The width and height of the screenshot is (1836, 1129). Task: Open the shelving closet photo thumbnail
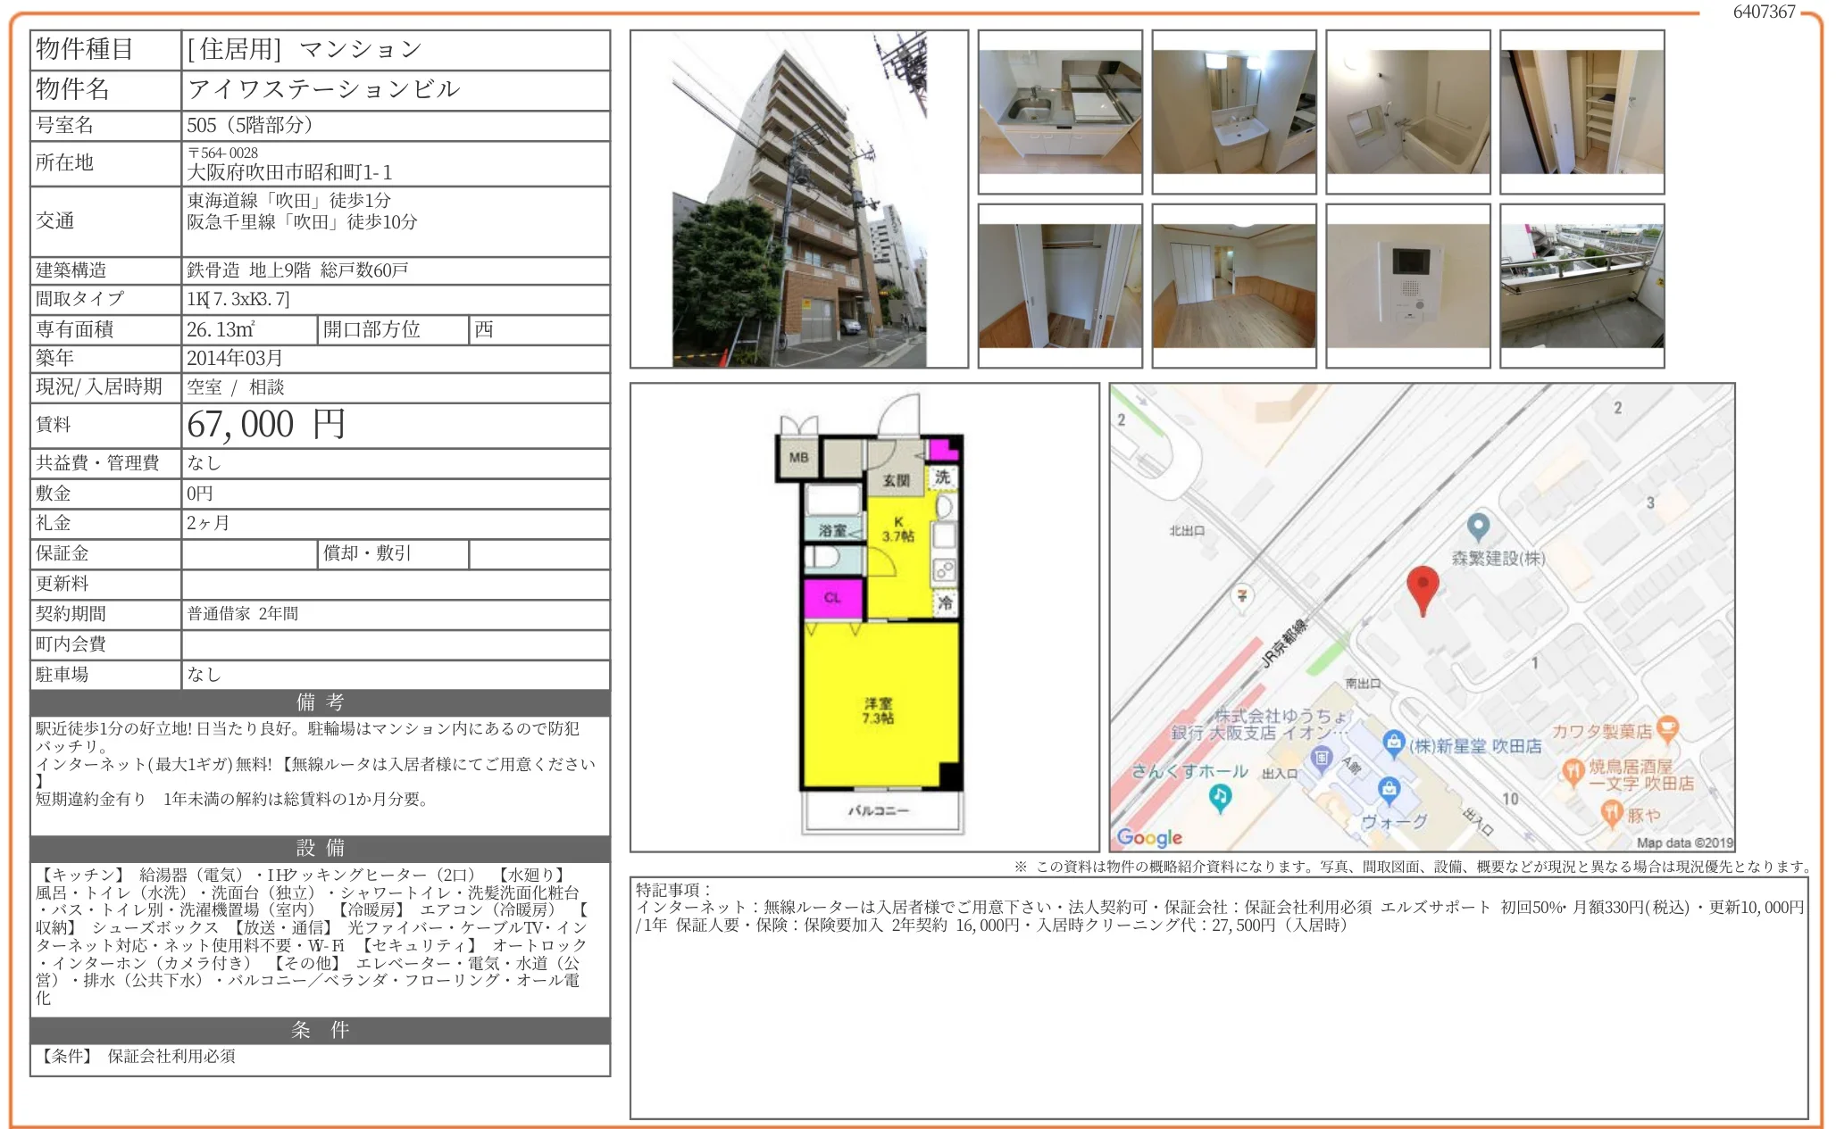[x=1581, y=112]
